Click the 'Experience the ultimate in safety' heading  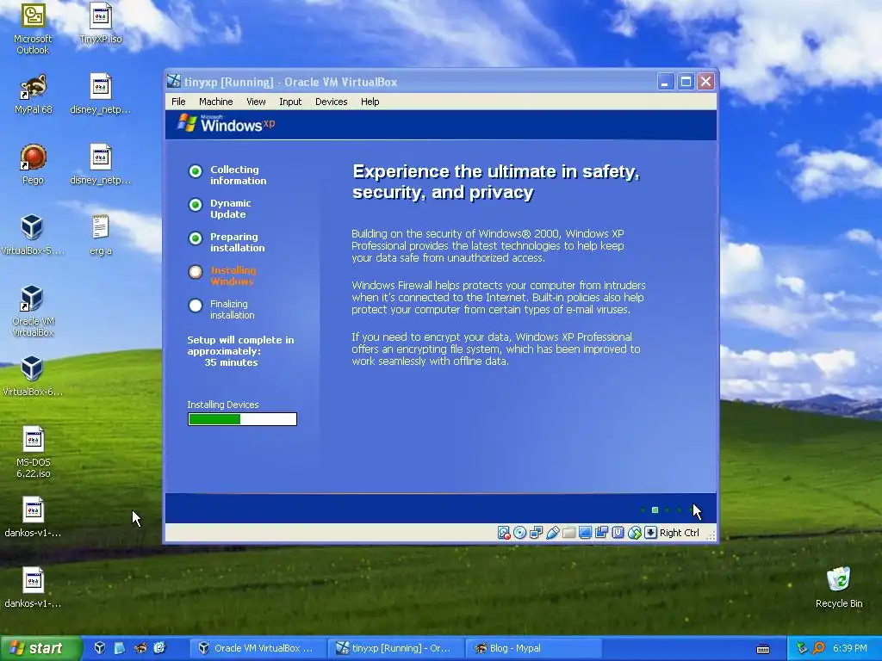[x=496, y=182]
